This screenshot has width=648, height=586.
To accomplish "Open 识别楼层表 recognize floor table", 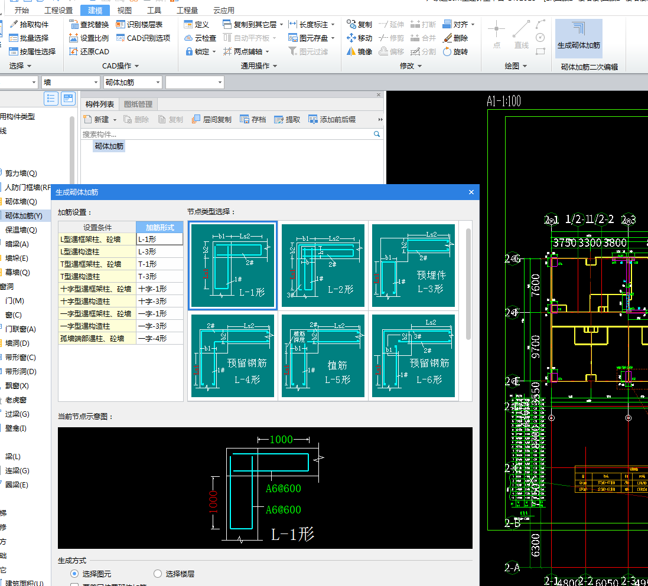I will coord(139,24).
